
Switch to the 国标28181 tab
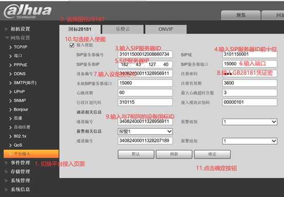[x=80, y=29]
